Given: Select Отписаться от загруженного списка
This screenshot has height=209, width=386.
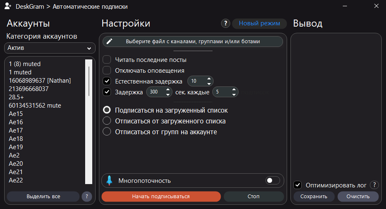Looking at the screenshot, I should pyautogui.click(x=107, y=121).
